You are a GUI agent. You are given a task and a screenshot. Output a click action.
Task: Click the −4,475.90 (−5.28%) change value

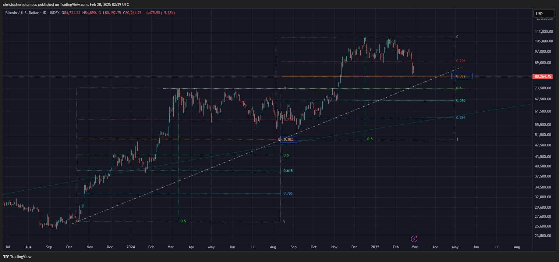point(159,13)
